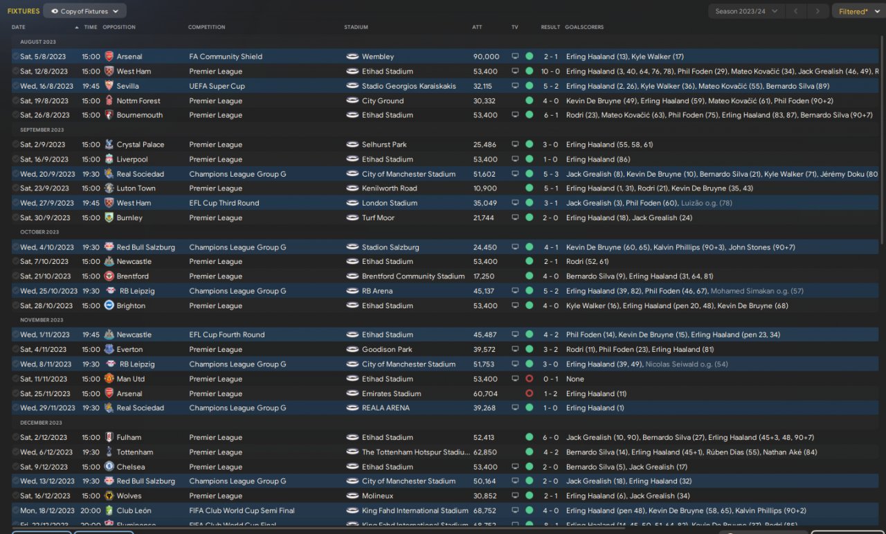This screenshot has width=886, height=534.
Task: Click the Wolves club crest
Action: 109,496
